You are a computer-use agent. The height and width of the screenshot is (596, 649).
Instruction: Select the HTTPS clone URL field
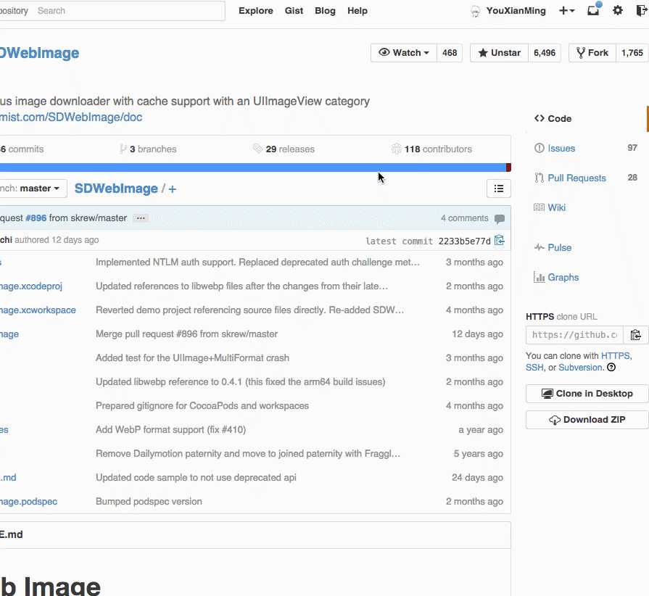coord(574,335)
